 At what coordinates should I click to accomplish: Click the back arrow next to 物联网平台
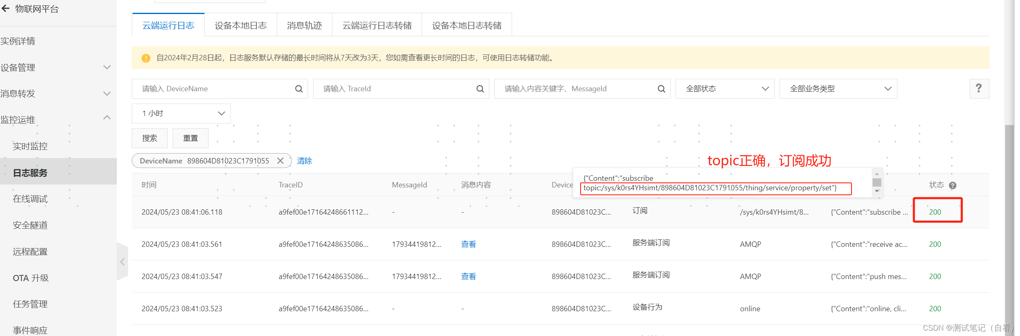pos(5,9)
